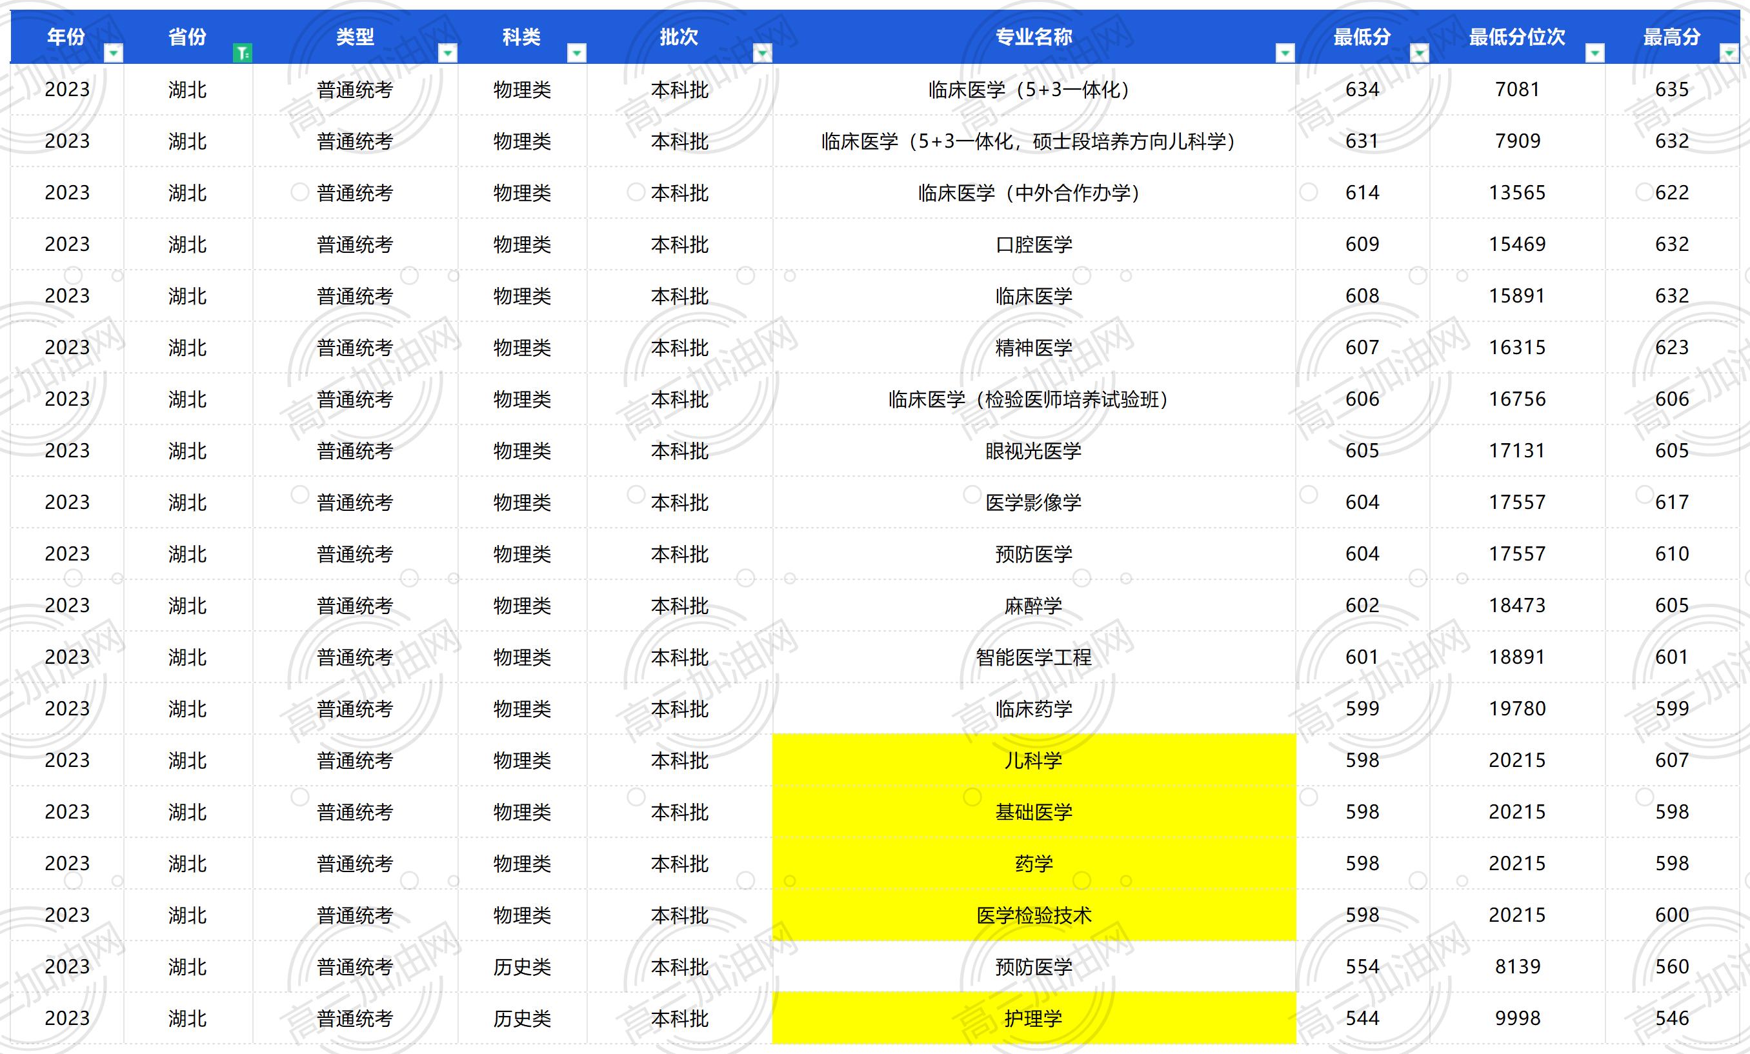Screen dimensions: 1750x1054
Task: Select the highest score 622 cell
Action: (1672, 193)
